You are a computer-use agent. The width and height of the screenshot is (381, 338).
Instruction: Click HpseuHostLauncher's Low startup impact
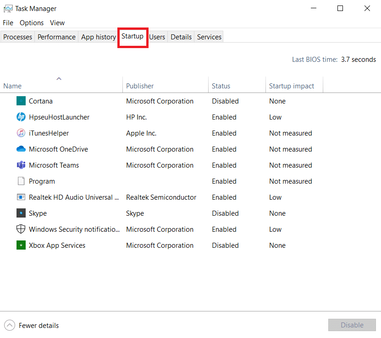pyautogui.click(x=275, y=117)
